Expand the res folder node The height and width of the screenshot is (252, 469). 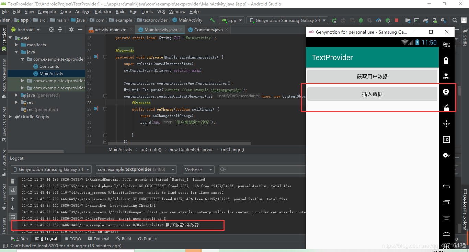(16, 102)
